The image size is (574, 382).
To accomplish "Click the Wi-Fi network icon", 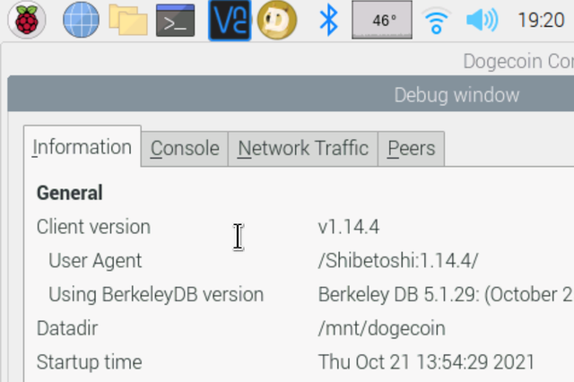I will pos(436,21).
